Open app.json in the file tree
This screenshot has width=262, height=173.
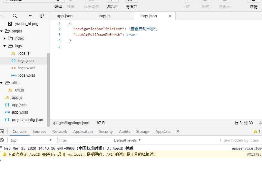[19, 105]
